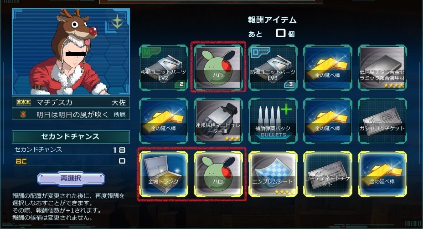The height and width of the screenshot is (229, 423).
Task: Select 低純度チタン合金セラミック複合装甲材 item
Action: (x=382, y=67)
